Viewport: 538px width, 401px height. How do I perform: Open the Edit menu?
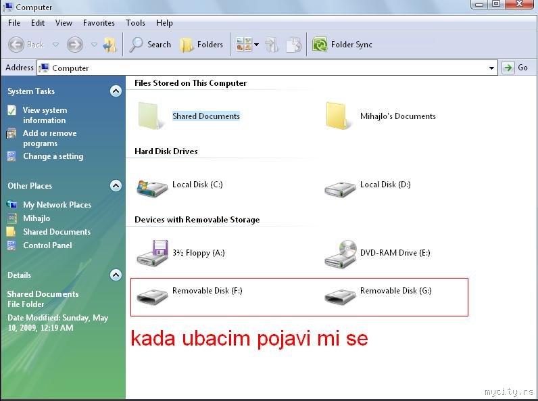[38, 23]
